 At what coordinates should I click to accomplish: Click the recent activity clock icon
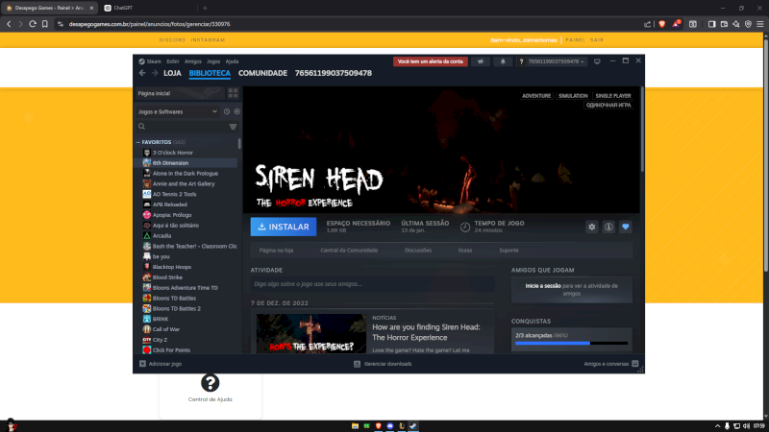(227, 111)
